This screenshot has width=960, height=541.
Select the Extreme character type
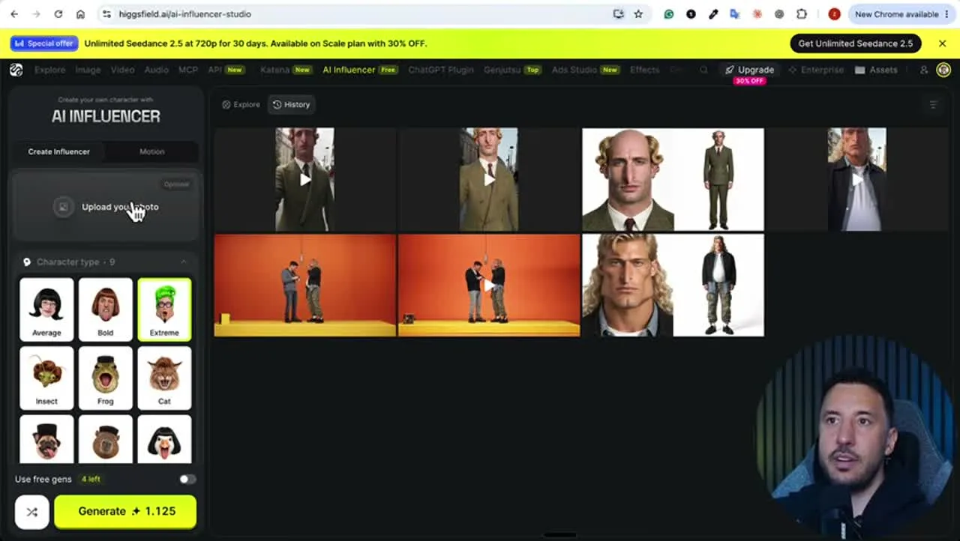tap(164, 309)
